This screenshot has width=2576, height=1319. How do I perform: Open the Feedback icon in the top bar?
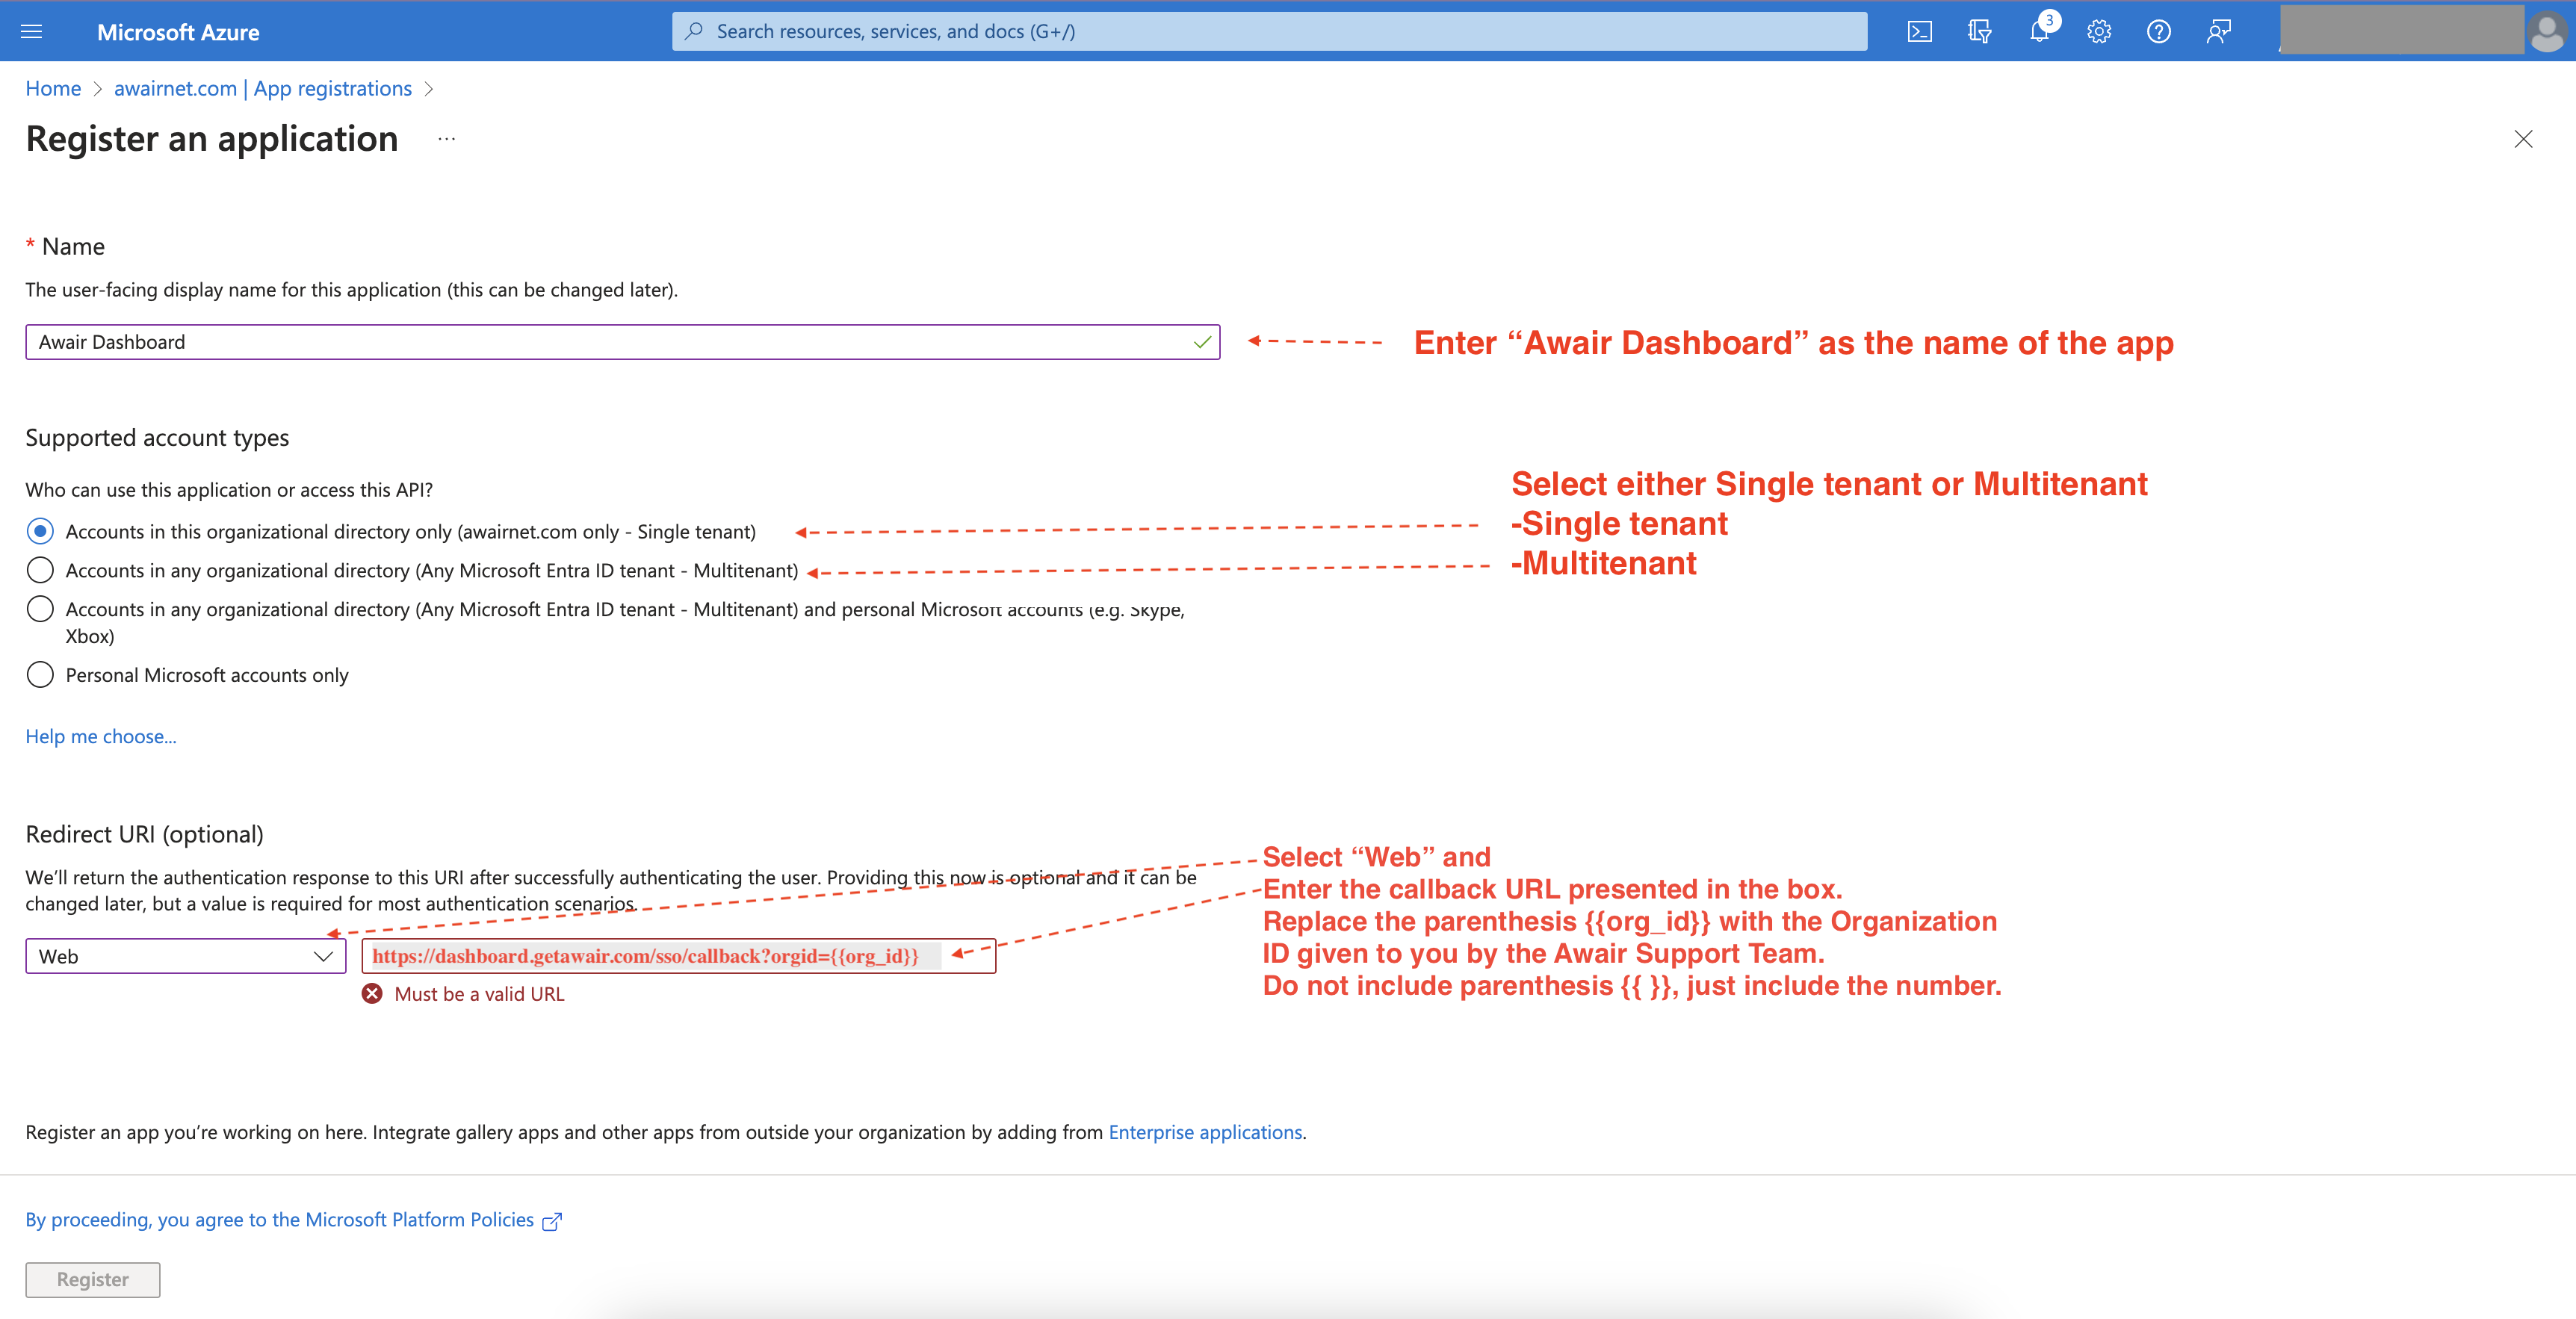(2218, 31)
